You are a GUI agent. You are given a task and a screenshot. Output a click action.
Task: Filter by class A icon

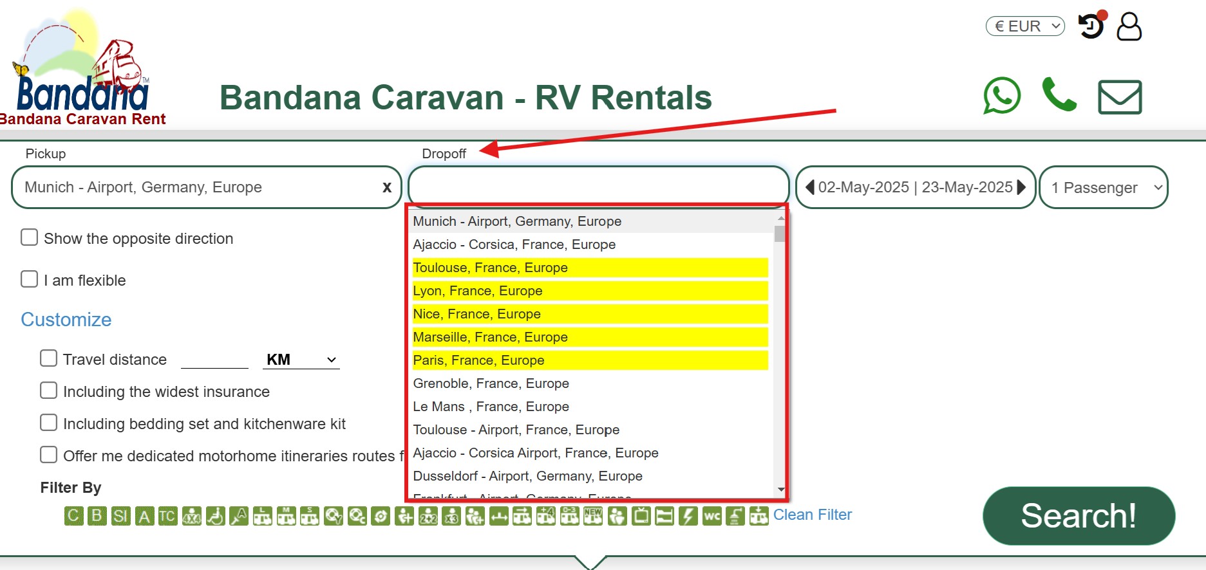click(144, 516)
